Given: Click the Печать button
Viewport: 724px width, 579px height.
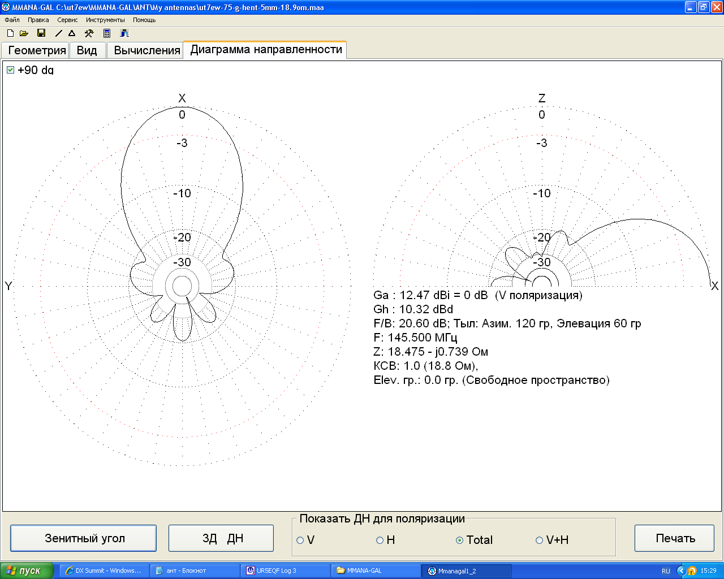Looking at the screenshot, I should click(675, 538).
